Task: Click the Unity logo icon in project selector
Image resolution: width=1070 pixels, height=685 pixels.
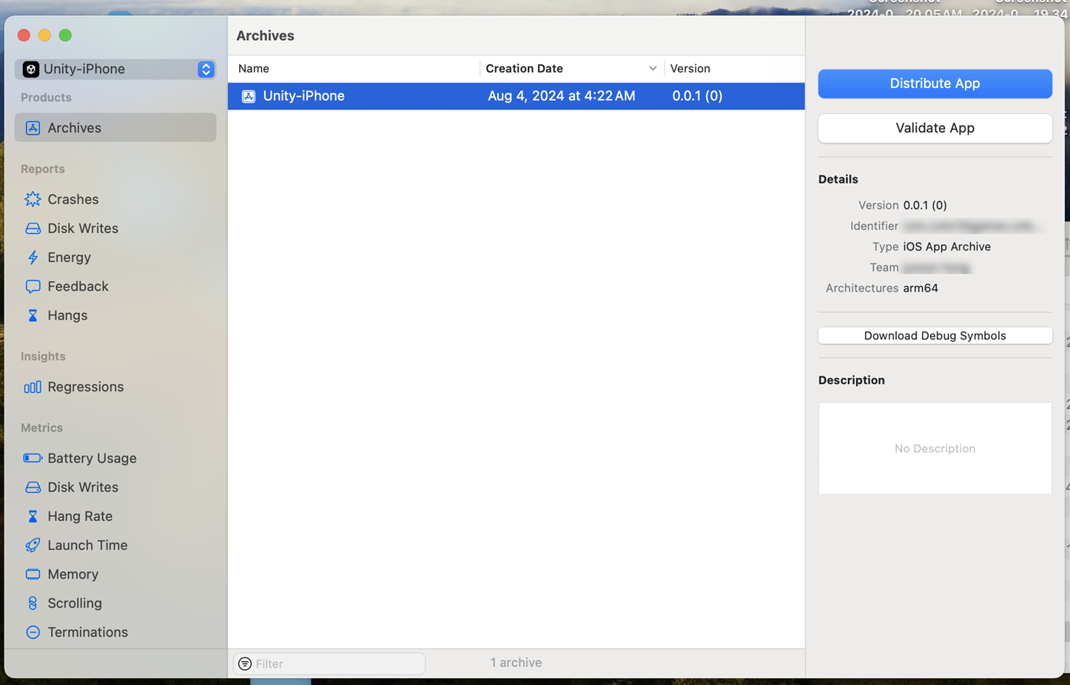Action: click(x=30, y=69)
